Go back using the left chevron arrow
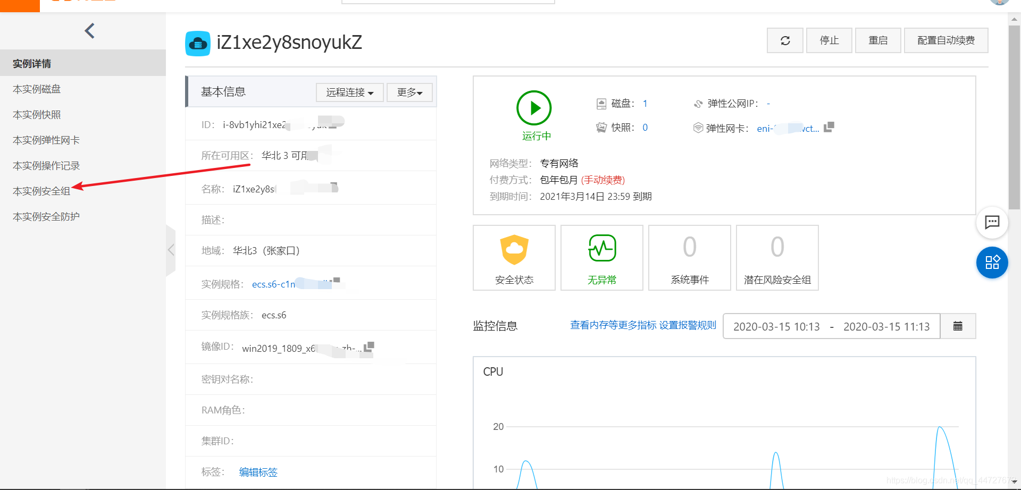Viewport: 1021px width, 490px height. (90, 31)
